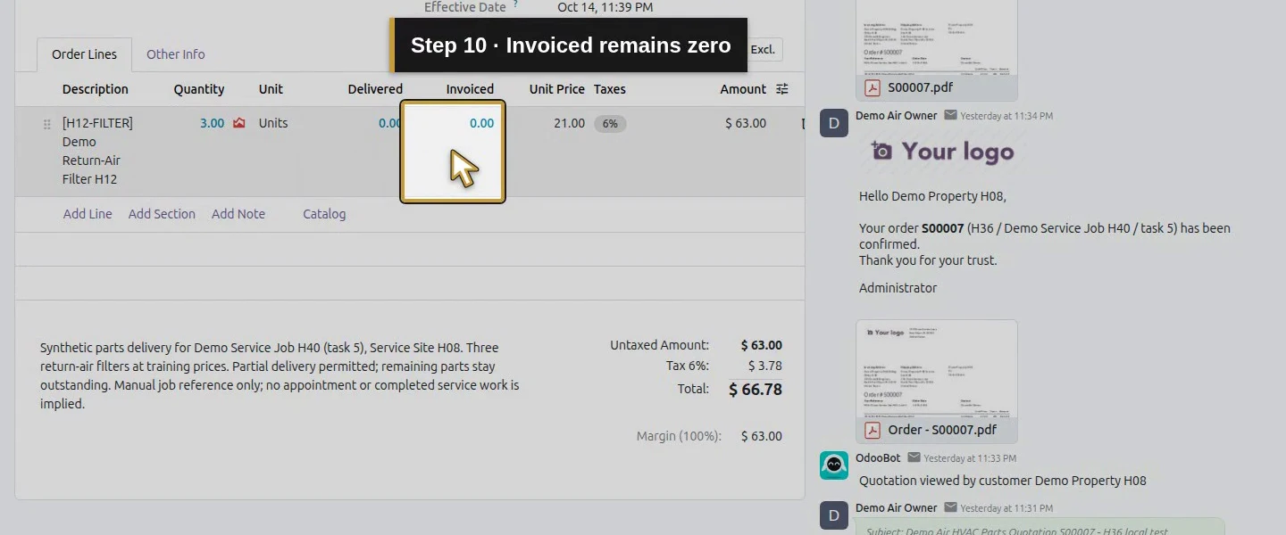Open the S00007.pdf attachment preview thumbnail

[x=937, y=37]
